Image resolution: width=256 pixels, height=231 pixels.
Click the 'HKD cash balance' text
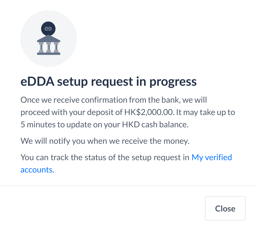(x=155, y=124)
